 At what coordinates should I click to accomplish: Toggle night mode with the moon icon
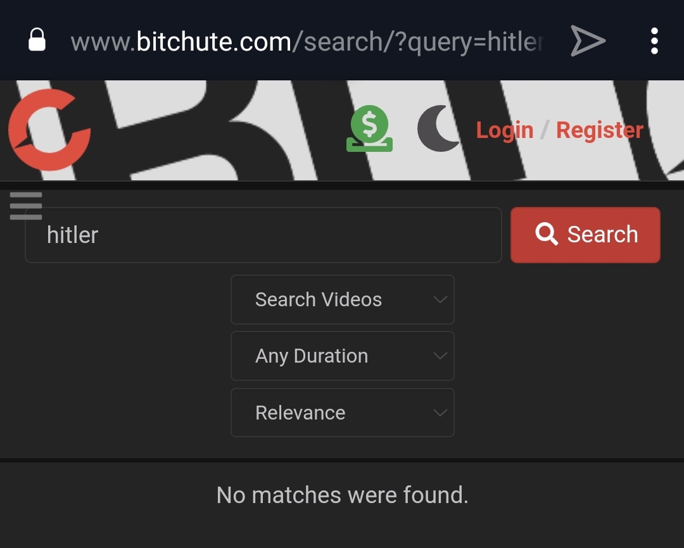coord(438,128)
